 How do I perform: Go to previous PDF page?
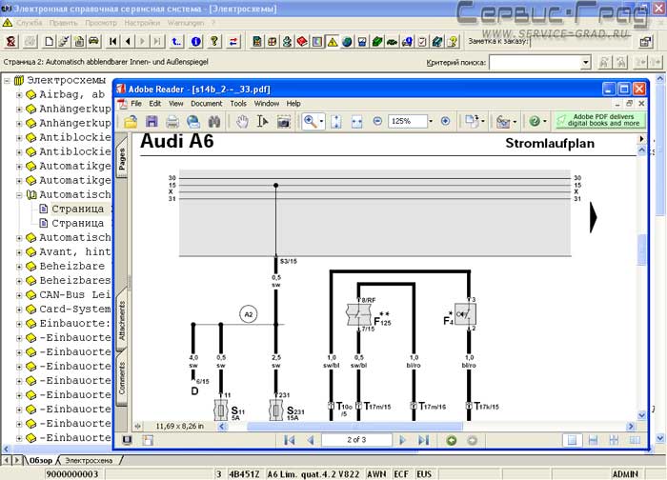pos(310,440)
